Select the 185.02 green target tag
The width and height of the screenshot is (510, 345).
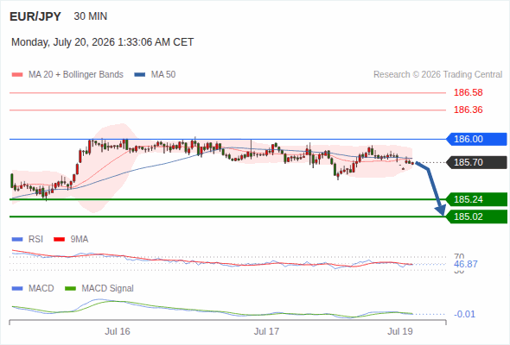[x=476, y=216]
